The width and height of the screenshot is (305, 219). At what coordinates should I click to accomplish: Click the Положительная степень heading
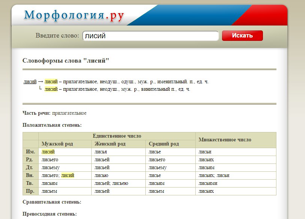(52, 125)
